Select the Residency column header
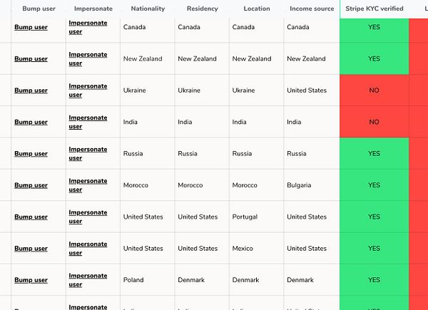 point(202,9)
